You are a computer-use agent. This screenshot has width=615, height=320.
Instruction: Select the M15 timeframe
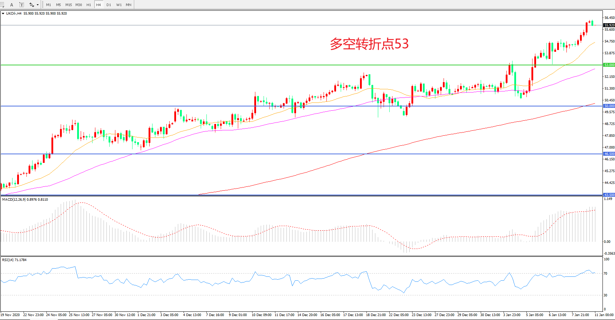[69, 5]
